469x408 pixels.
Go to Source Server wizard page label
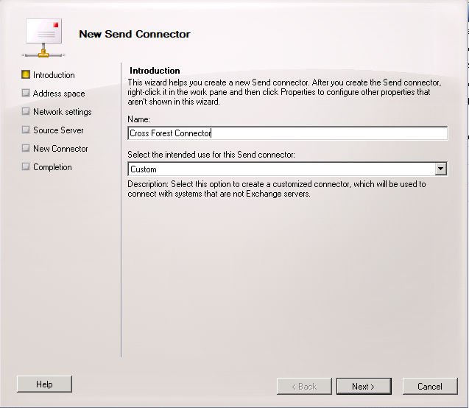[x=58, y=130]
